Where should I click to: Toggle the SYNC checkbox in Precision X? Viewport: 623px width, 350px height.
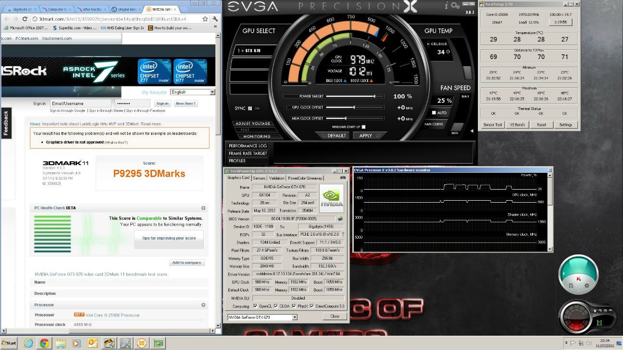(249, 108)
